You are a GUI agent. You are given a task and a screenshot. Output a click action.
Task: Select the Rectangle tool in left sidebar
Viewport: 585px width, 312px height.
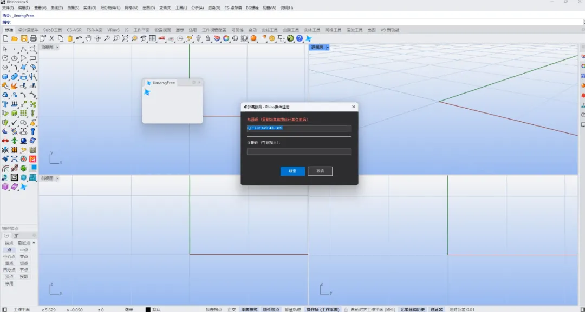33,58
